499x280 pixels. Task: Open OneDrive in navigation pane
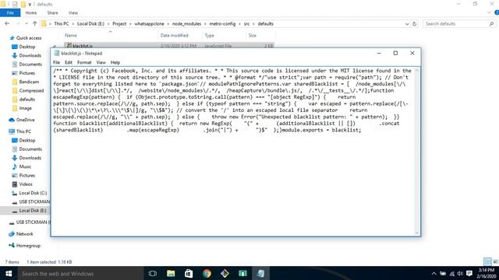22,120
